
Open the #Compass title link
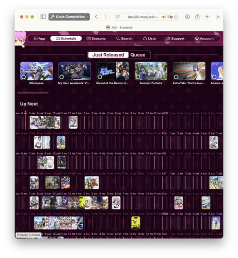[x=36, y=83]
